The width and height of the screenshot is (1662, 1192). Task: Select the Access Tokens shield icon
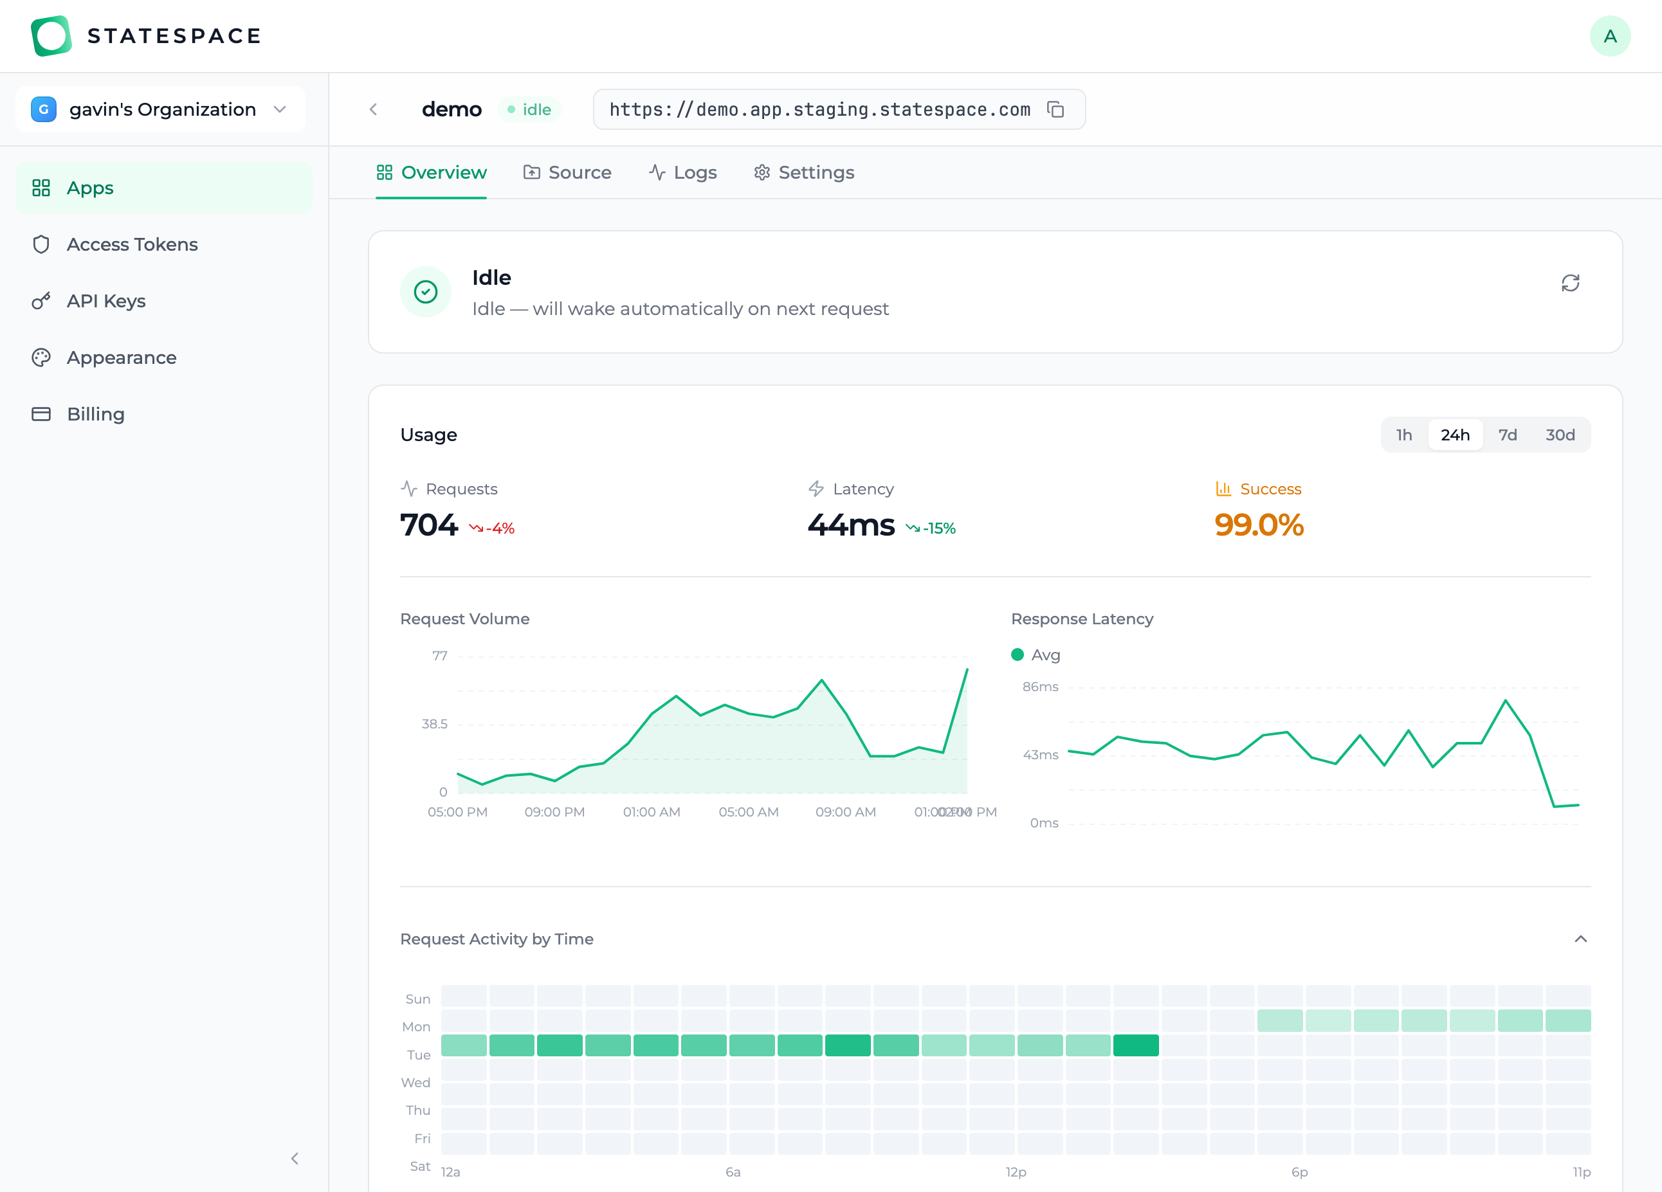pyautogui.click(x=42, y=244)
